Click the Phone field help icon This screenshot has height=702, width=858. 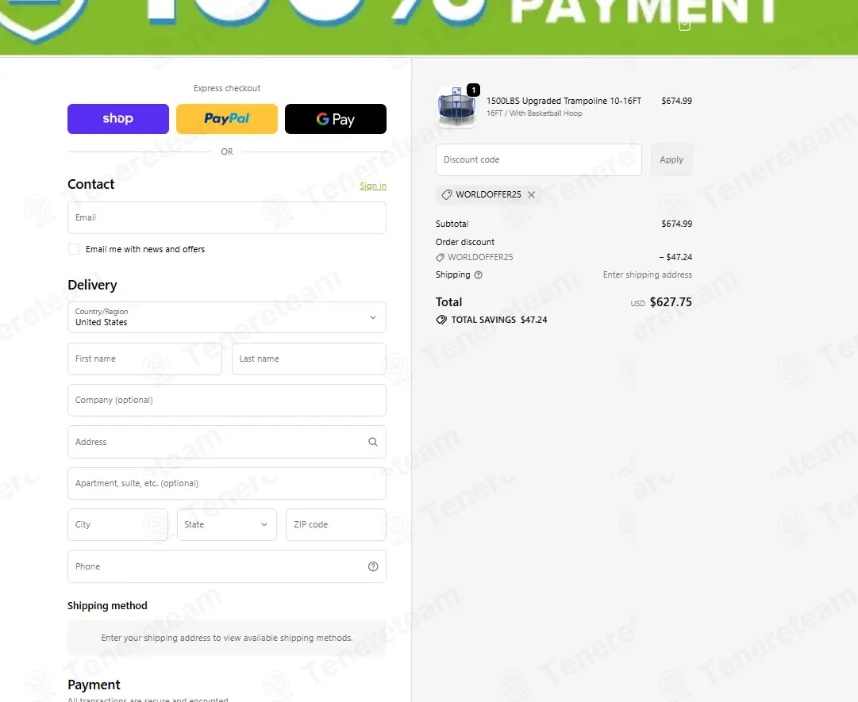click(x=372, y=566)
